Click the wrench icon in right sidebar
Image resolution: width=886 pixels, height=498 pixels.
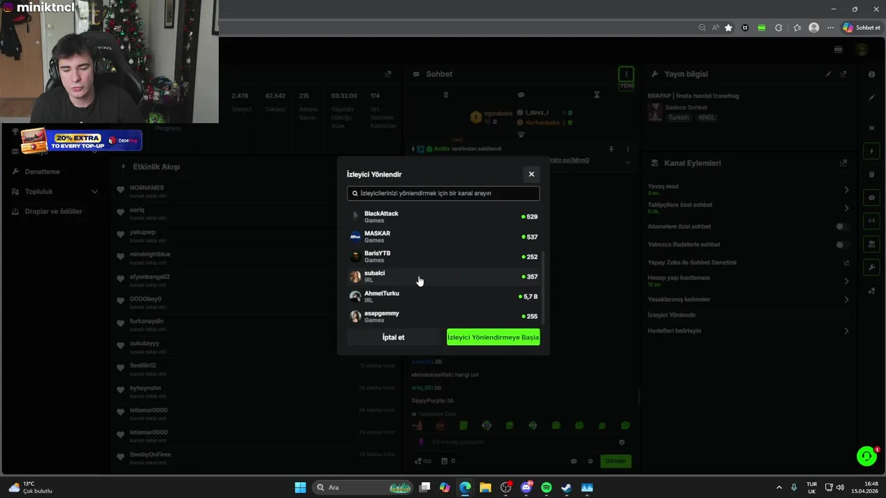tap(871, 268)
